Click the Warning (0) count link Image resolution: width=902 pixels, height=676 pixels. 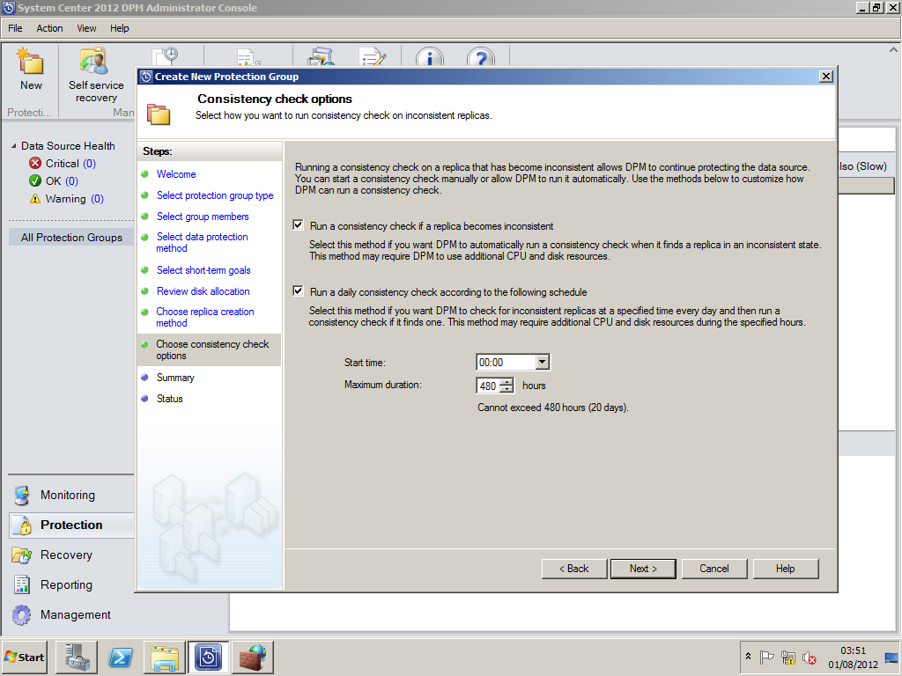click(x=97, y=199)
